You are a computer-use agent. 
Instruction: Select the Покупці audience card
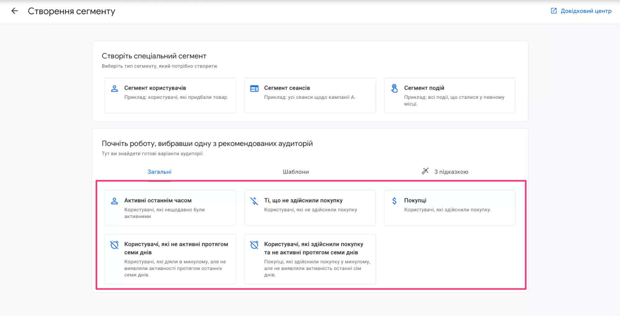pos(450,208)
